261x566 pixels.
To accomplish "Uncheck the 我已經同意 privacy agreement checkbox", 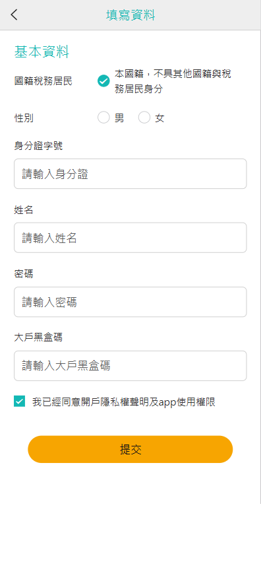I will pyautogui.click(x=19, y=402).
